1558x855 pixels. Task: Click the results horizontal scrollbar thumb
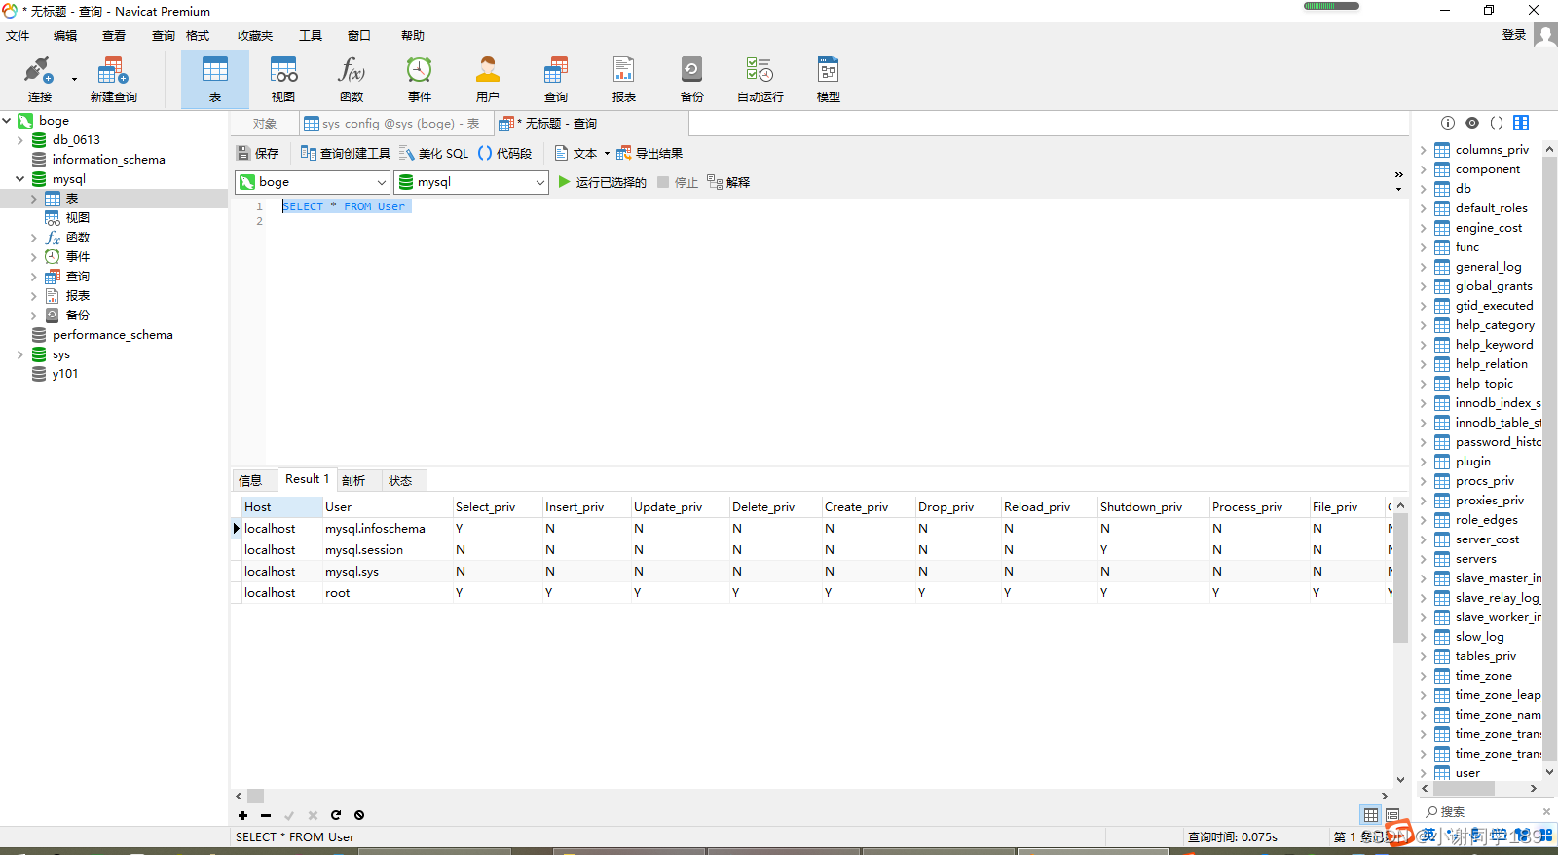coord(255,796)
